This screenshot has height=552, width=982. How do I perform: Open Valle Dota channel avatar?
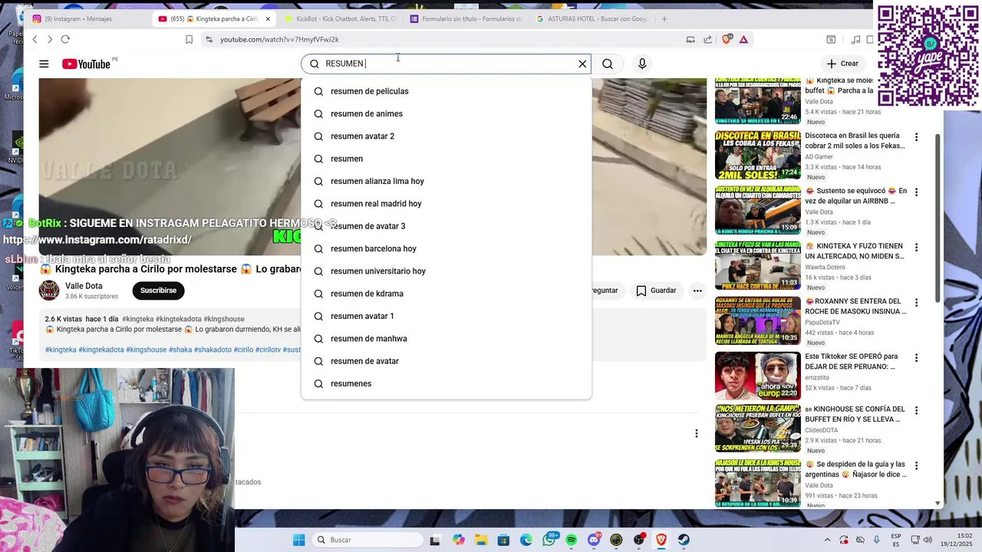(x=49, y=291)
